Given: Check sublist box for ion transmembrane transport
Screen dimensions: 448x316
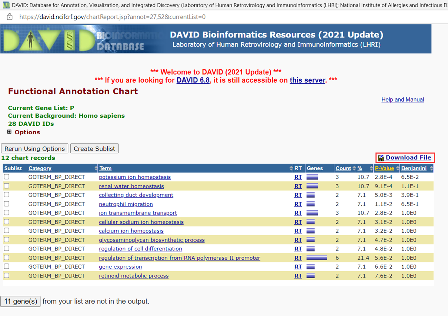Looking at the screenshot, I should coord(7,213).
